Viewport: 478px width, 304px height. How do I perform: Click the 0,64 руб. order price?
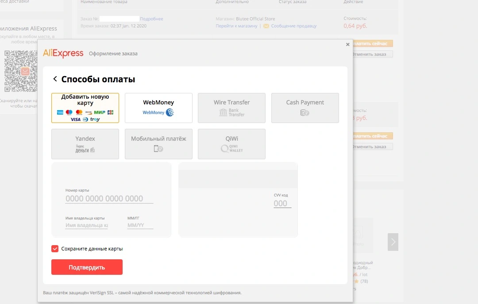click(x=355, y=26)
